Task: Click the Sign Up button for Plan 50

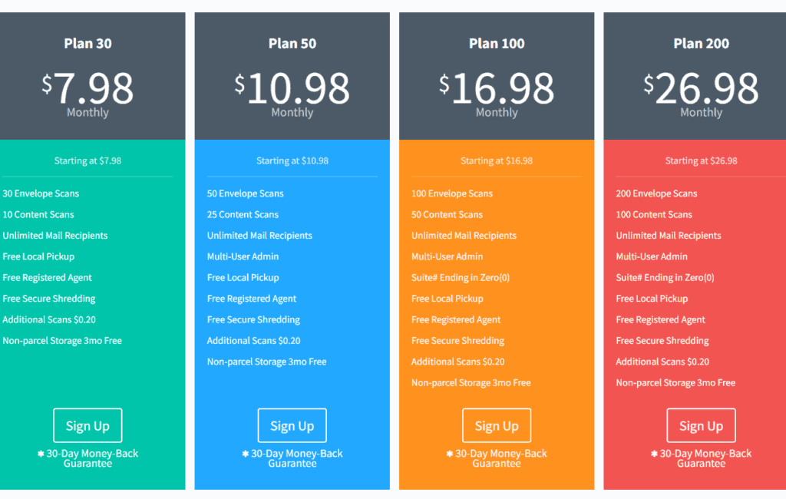Action: pyautogui.click(x=292, y=425)
